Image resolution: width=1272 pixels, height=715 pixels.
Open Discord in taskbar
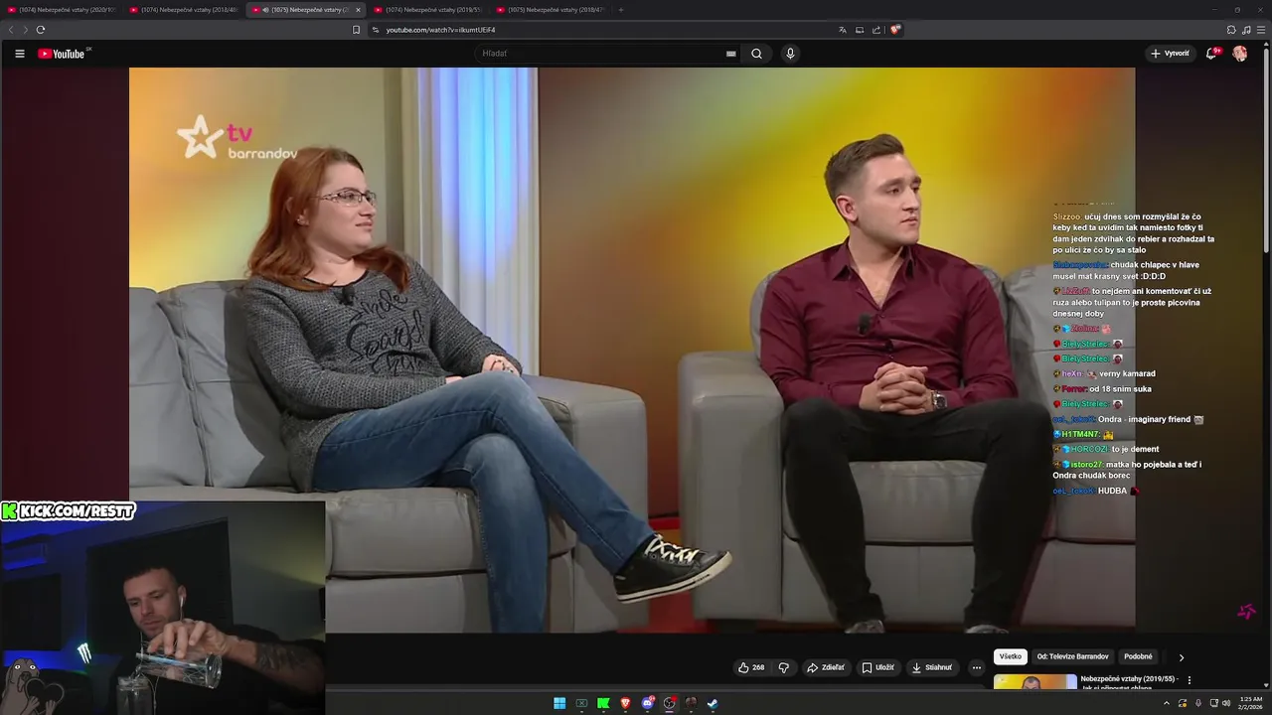(648, 703)
